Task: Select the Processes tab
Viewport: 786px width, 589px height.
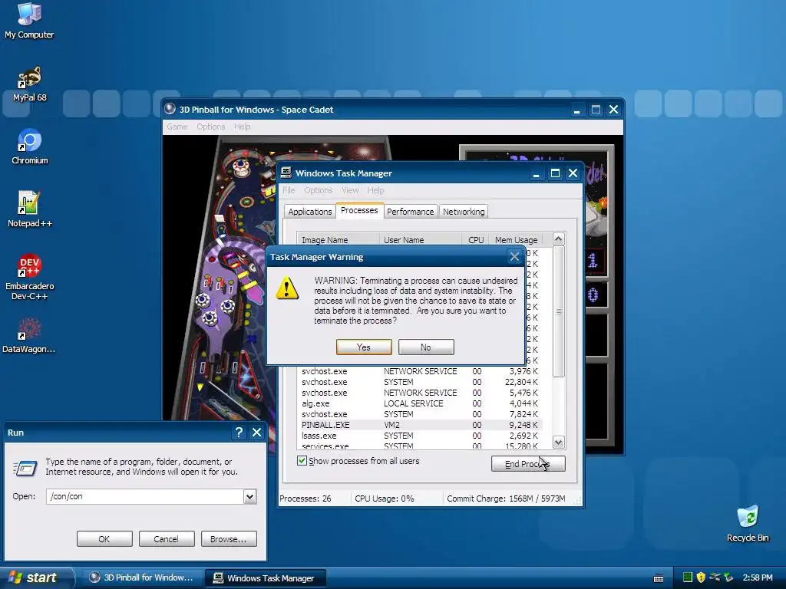Action: pos(359,210)
